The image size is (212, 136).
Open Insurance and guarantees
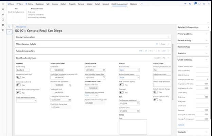pos(37,18)
